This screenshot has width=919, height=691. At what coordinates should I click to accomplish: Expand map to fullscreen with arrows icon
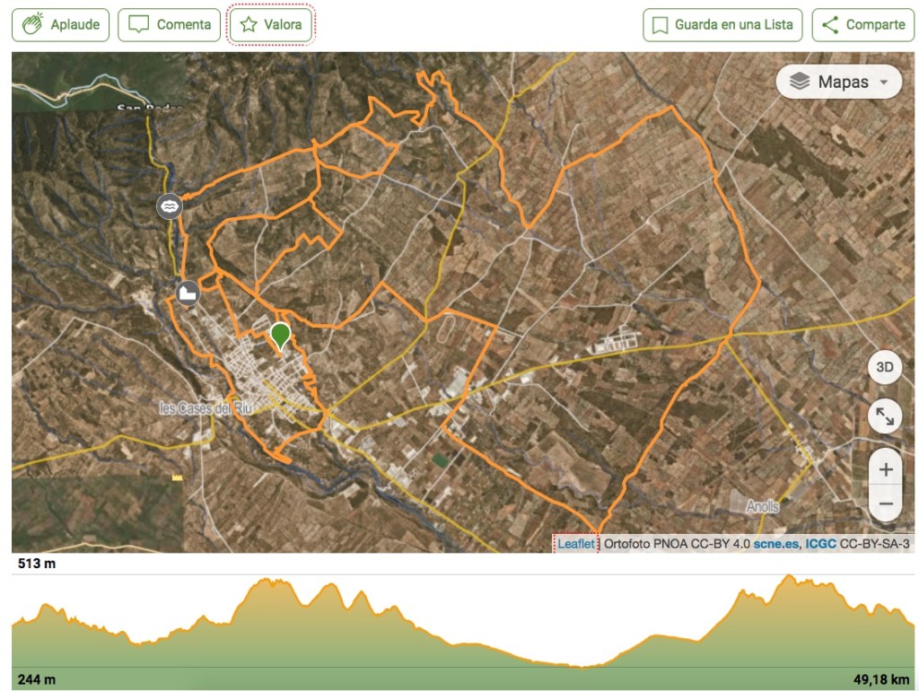[885, 416]
